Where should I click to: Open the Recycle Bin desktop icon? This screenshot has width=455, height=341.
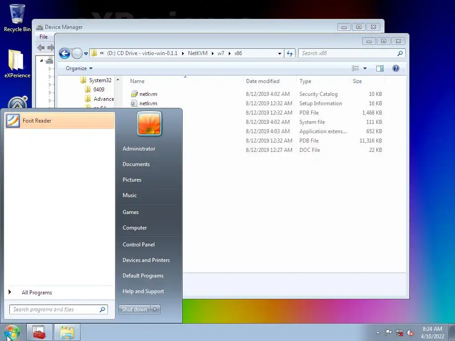tap(17, 18)
